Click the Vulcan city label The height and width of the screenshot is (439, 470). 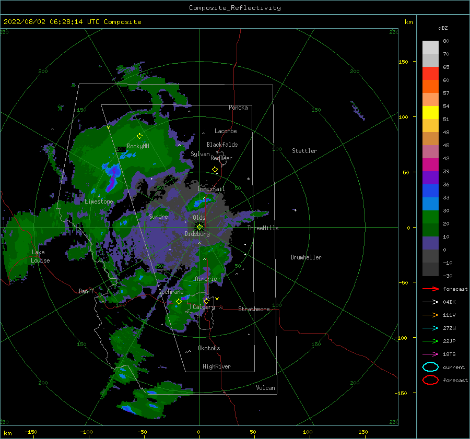265,388
